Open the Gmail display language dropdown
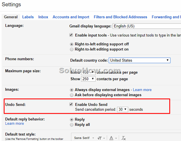181x141 pixels. [x=147, y=26]
